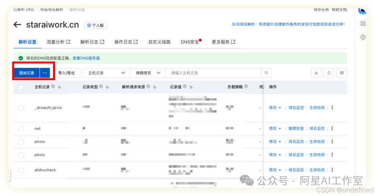Select the _dnsauth.jarvis host record text
Viewport: 375px width, 196px height.
(x=48, y=108)
